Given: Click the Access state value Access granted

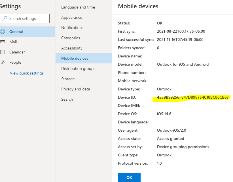Looking at the screenshot, I should point(170,138).
